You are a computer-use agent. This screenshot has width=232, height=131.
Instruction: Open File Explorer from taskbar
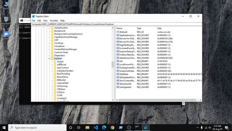point(87,128)
